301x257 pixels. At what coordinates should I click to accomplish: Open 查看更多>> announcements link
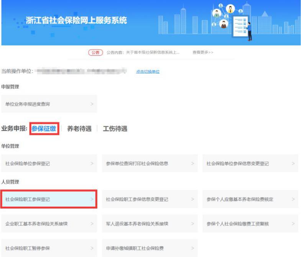203,52
